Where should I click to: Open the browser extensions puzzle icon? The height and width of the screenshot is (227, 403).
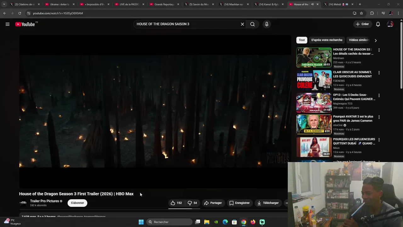tap(372, 13)
